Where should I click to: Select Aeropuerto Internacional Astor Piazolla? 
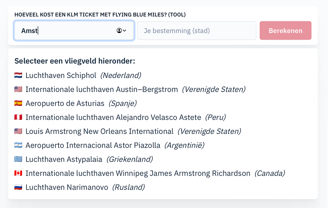pos(93,145)
